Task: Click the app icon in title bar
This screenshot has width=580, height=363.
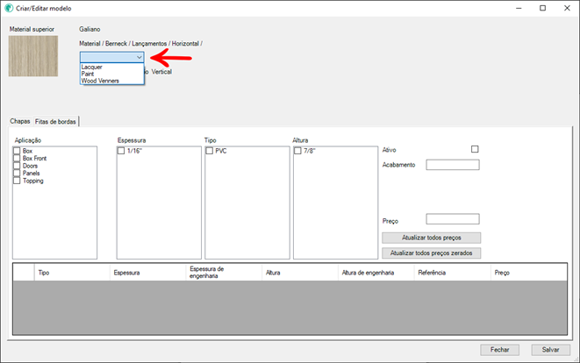Action: pos(9,8)
